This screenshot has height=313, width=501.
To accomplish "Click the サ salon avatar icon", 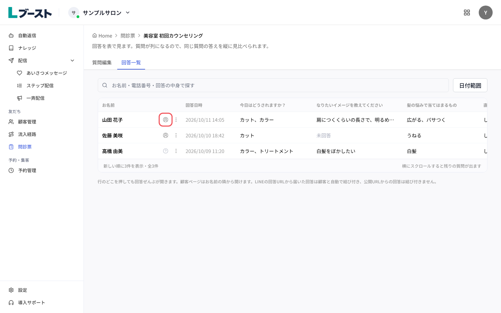I will 73,13.
